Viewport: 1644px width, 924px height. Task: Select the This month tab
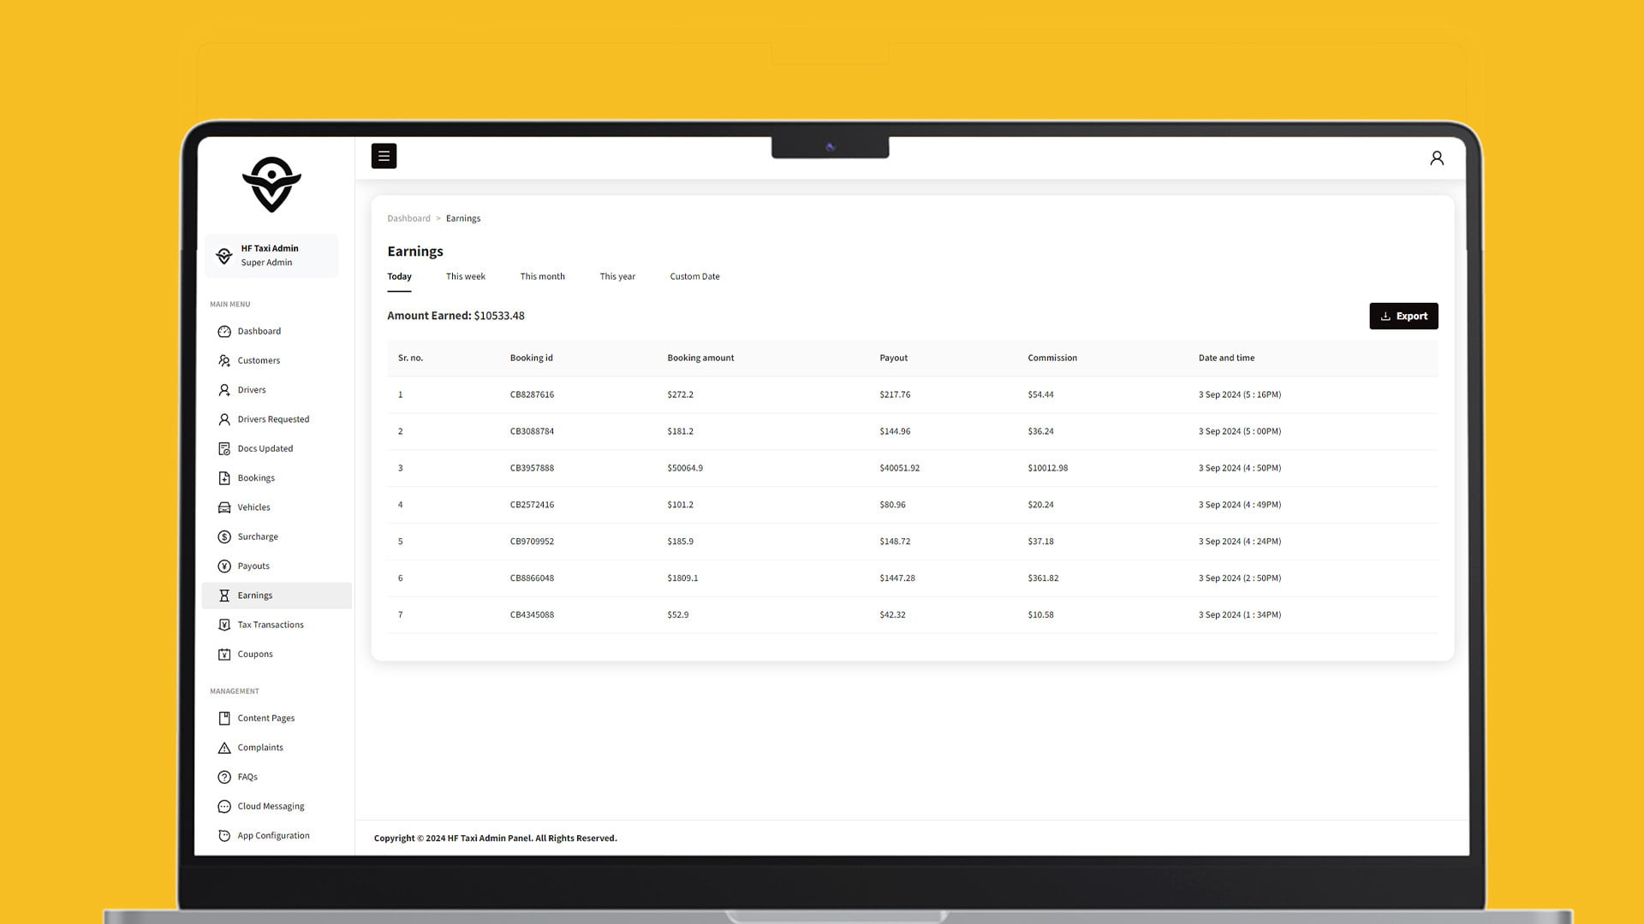pyautogui.click(x=542, y=276)
